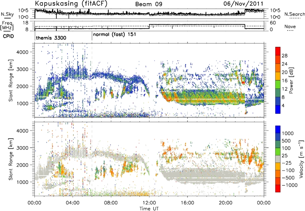
Task: Click the Slant Range label of power panel
Action: point(11,80)
